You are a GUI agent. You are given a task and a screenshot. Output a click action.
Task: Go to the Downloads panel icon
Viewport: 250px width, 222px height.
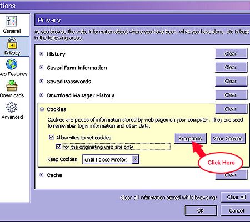pyautogui.click(x=12, y=85)
